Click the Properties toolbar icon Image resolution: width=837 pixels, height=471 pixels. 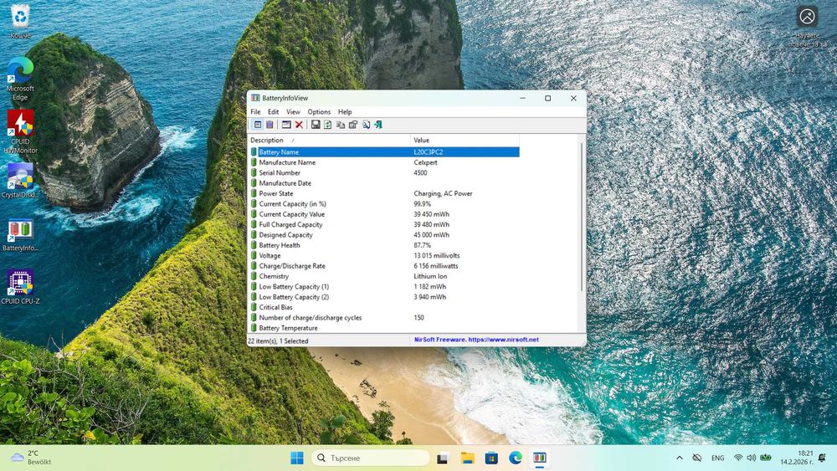353,125
